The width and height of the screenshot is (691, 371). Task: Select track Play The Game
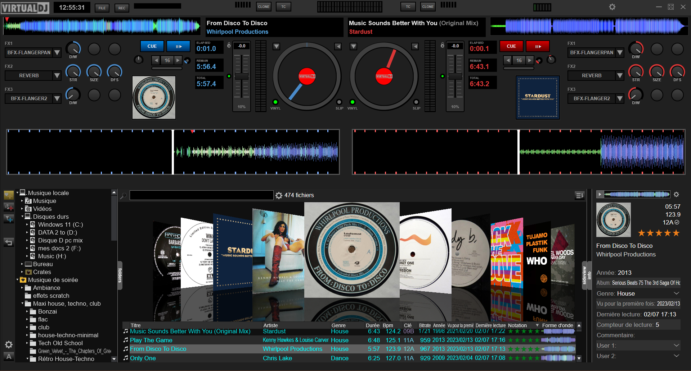coord(349,340)
